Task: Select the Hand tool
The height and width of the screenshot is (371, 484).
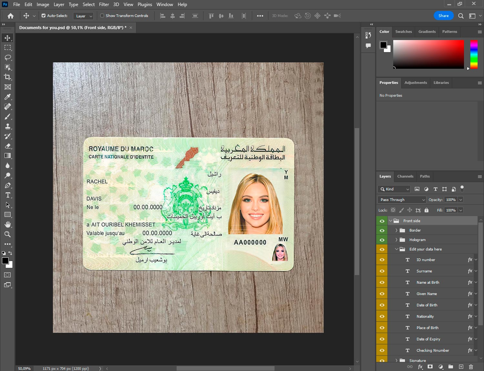Action: coord(8,224)
